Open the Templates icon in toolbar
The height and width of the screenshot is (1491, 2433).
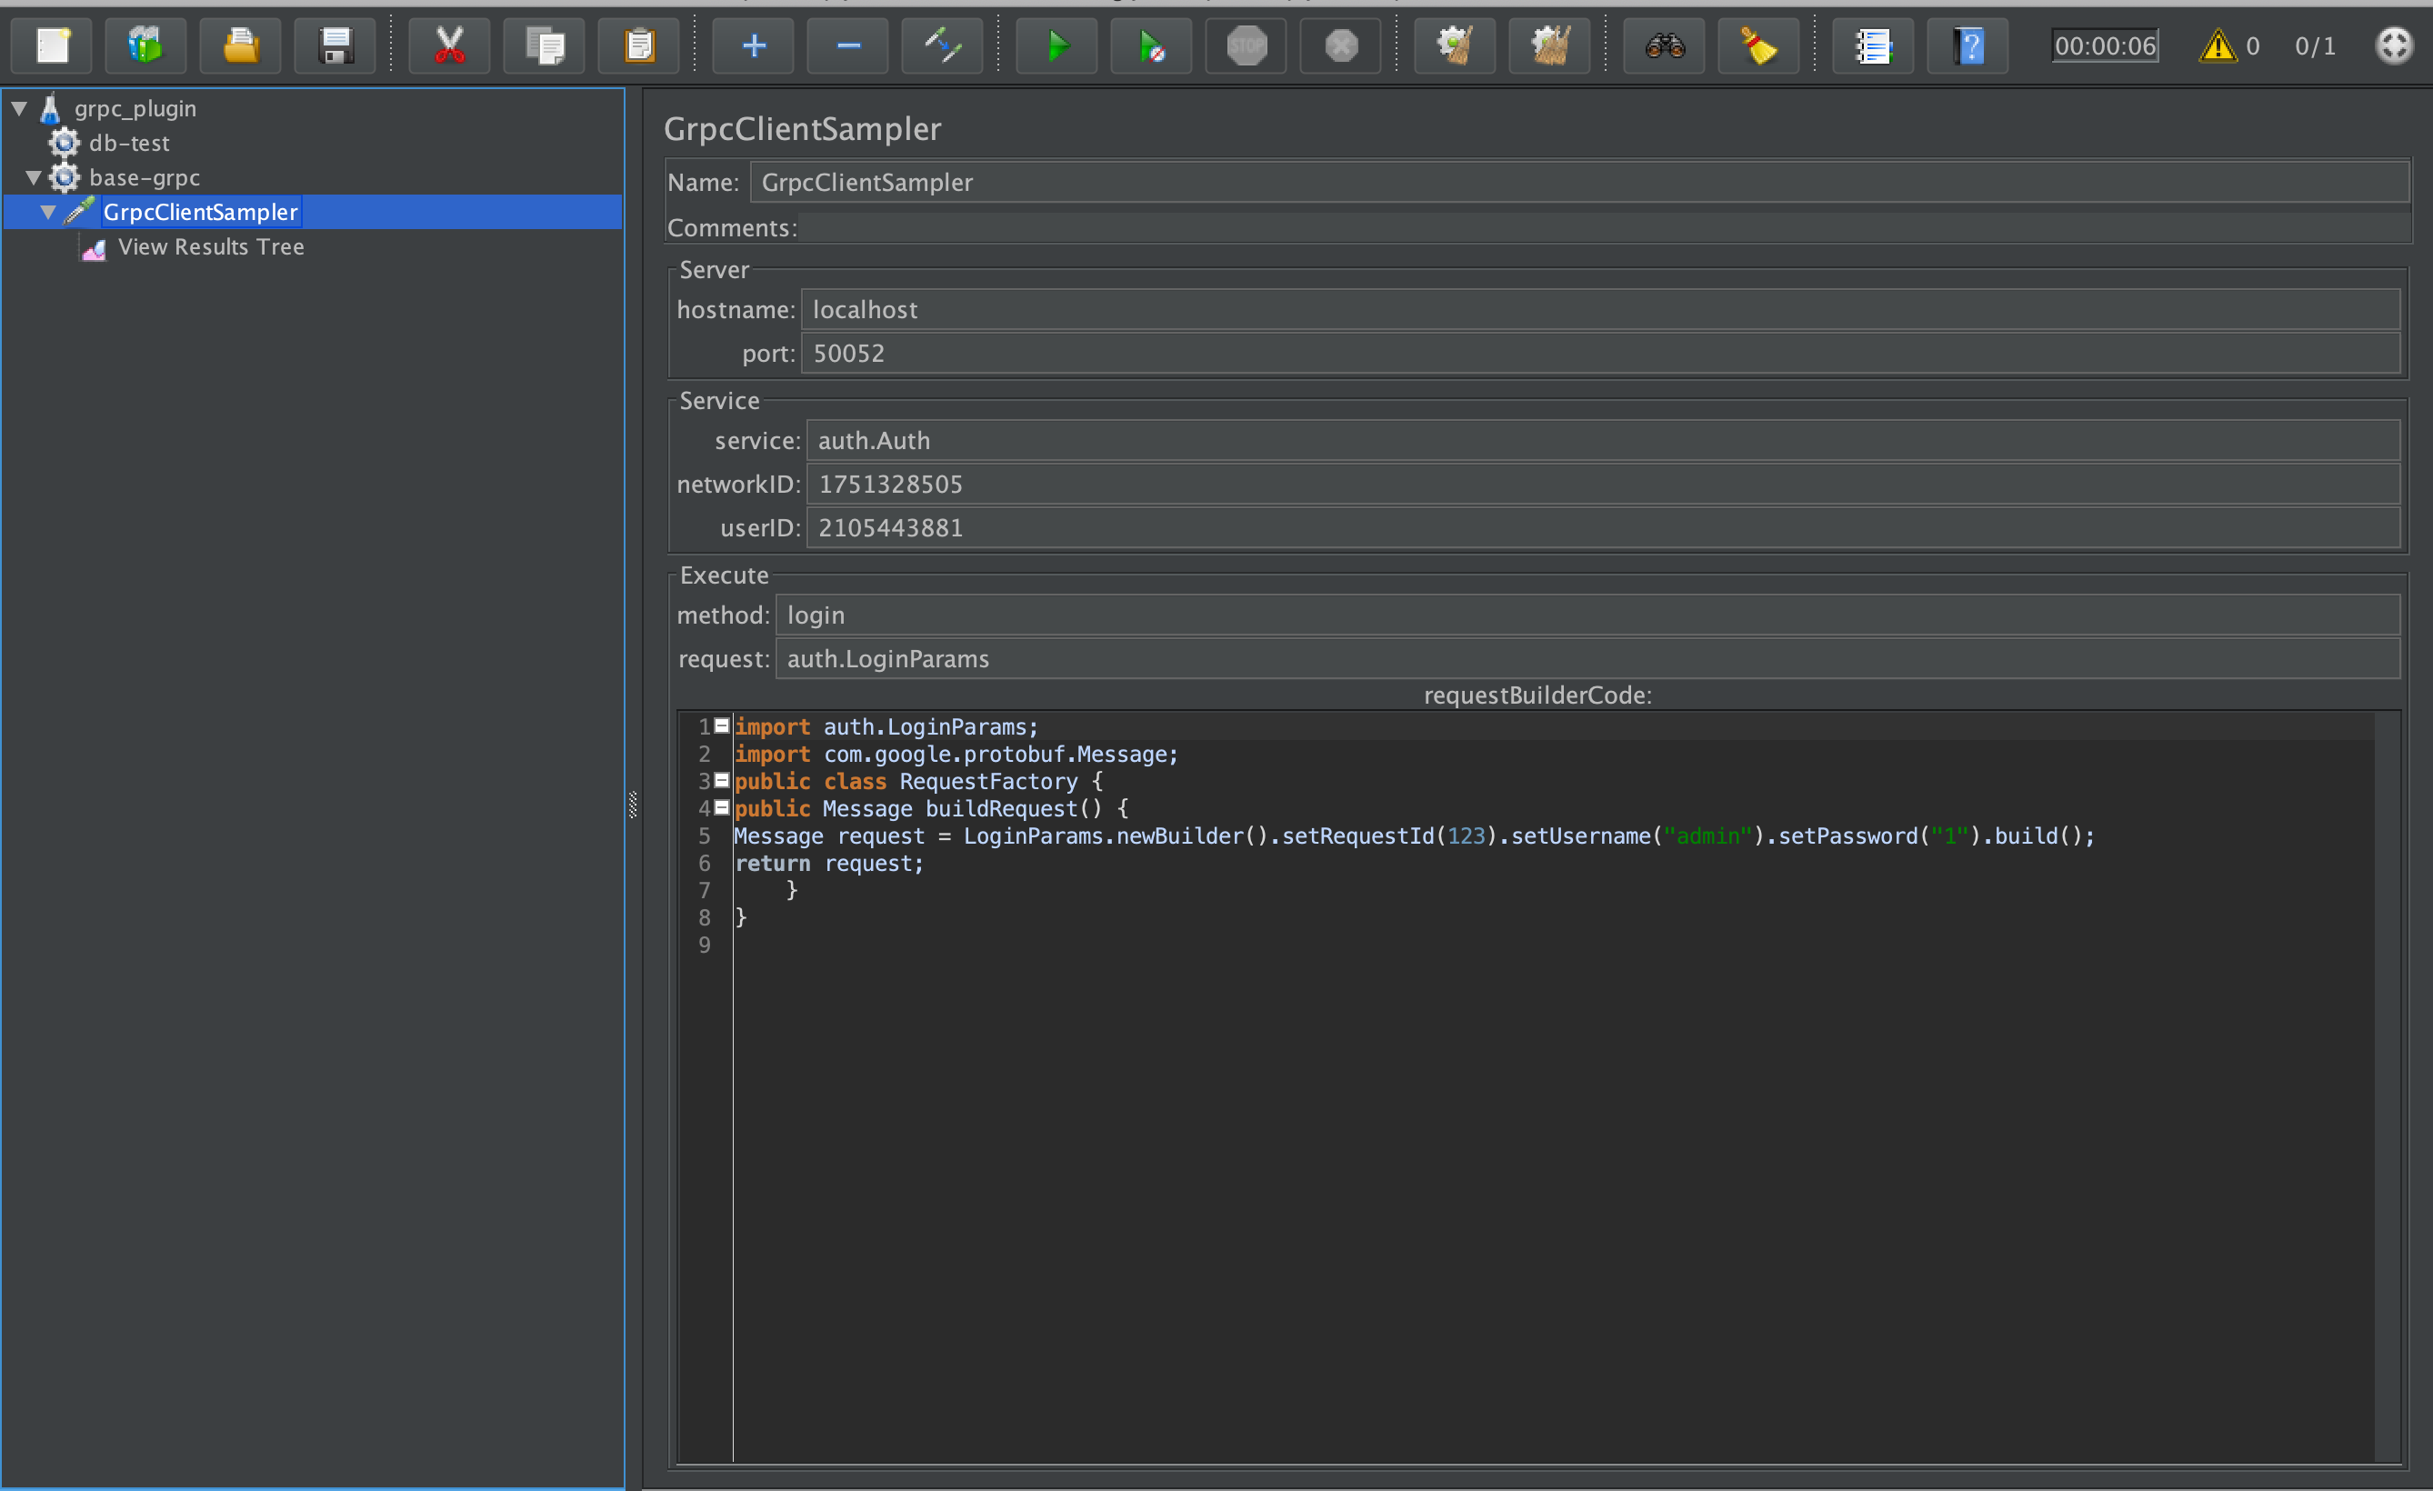(x=145, y=45)
